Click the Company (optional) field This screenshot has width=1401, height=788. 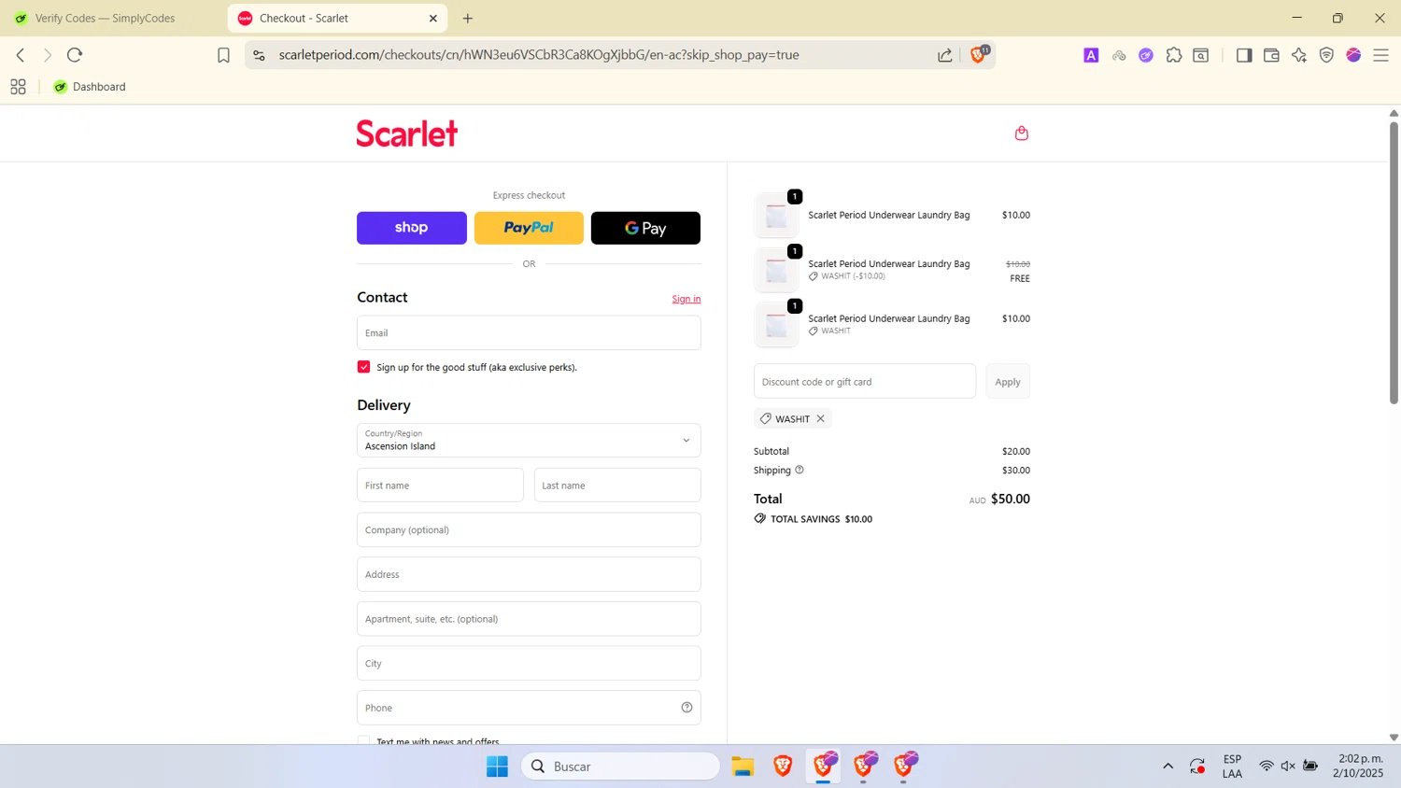click(x=529, y=529)
